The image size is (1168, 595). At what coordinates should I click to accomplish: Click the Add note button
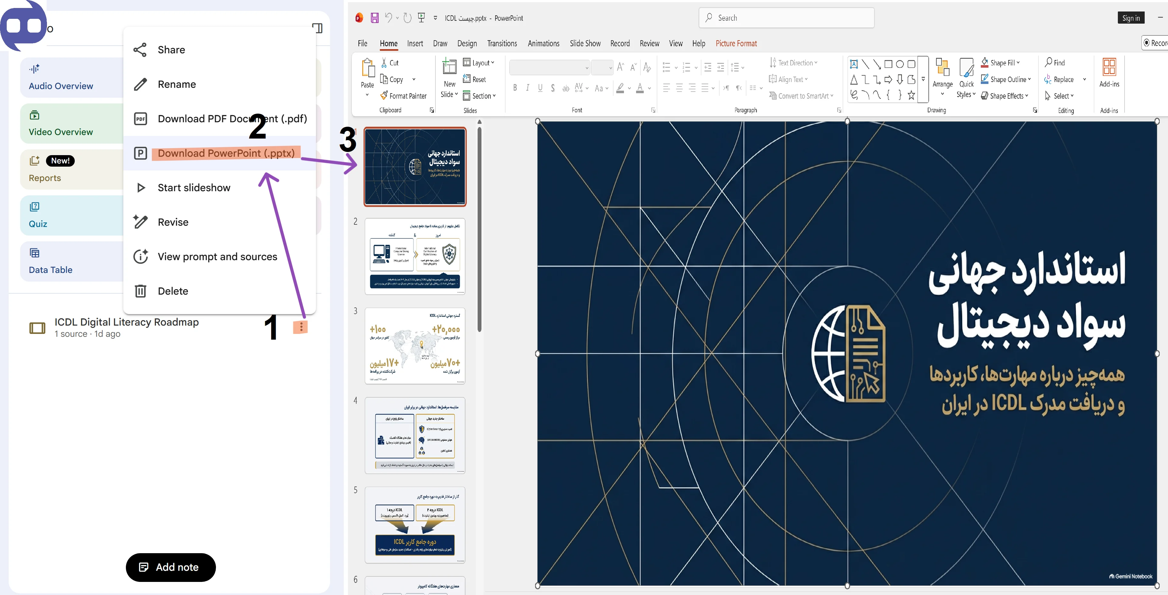click(171, 567)
